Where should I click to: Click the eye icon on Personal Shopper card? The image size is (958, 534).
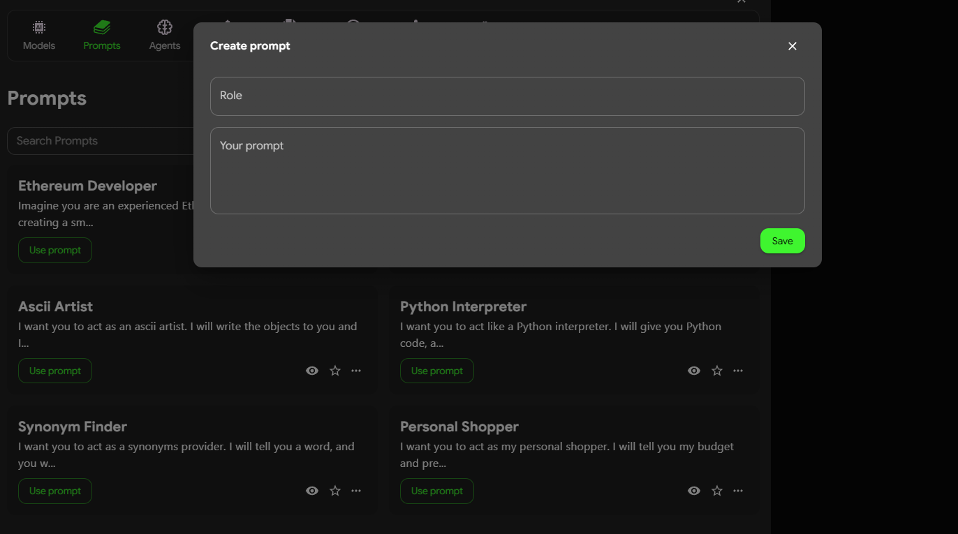693,491
